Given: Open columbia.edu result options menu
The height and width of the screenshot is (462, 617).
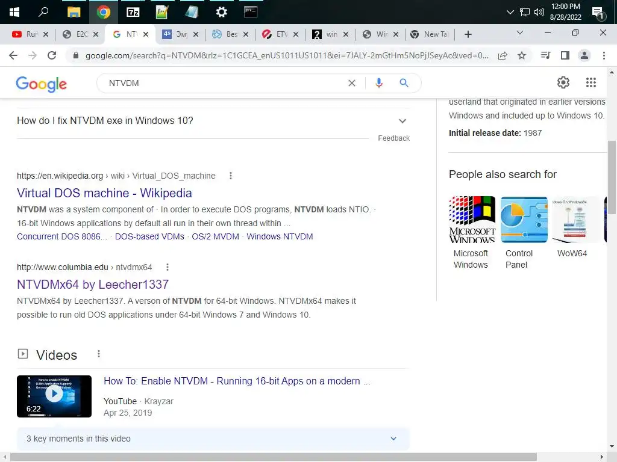Looking at the screenshot, I should (x=168, y=267).
